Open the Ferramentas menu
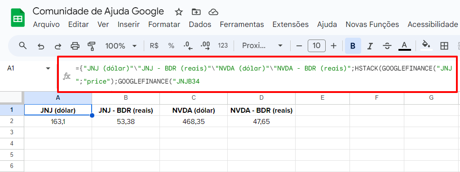The height and width of the screenshot is (172, 460). tap(242, 24)
